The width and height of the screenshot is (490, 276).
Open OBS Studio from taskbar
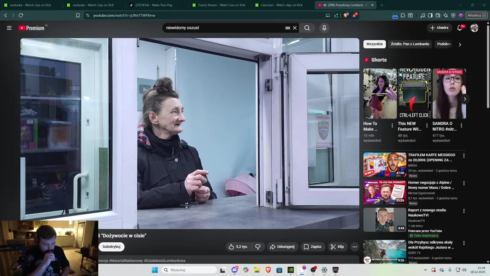(x=313, y=270)
